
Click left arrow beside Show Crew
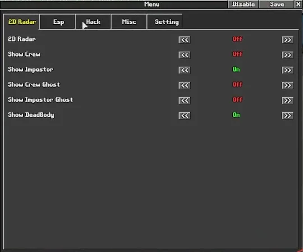(185, 55)
